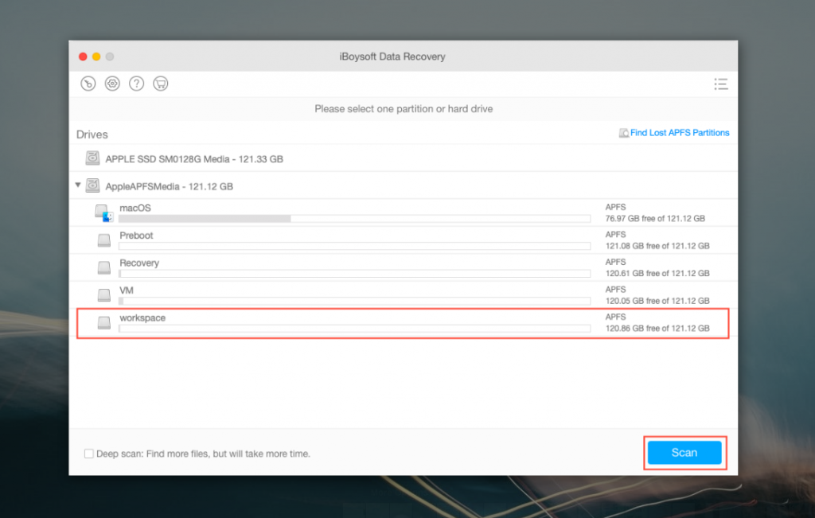
Task: Click the '121.08 GB free of 121.12 GB' text
Action: point(657,246)
